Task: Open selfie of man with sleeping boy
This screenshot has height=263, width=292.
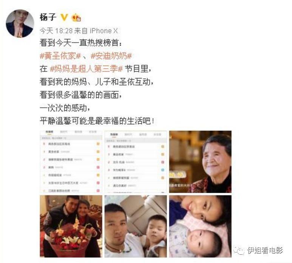Action: pos(136,226)
